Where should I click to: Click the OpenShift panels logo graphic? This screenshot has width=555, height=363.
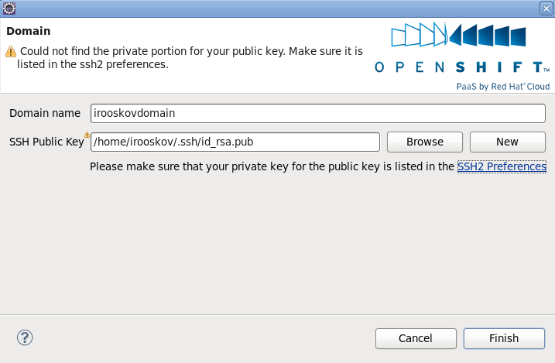tap(458, 34)
